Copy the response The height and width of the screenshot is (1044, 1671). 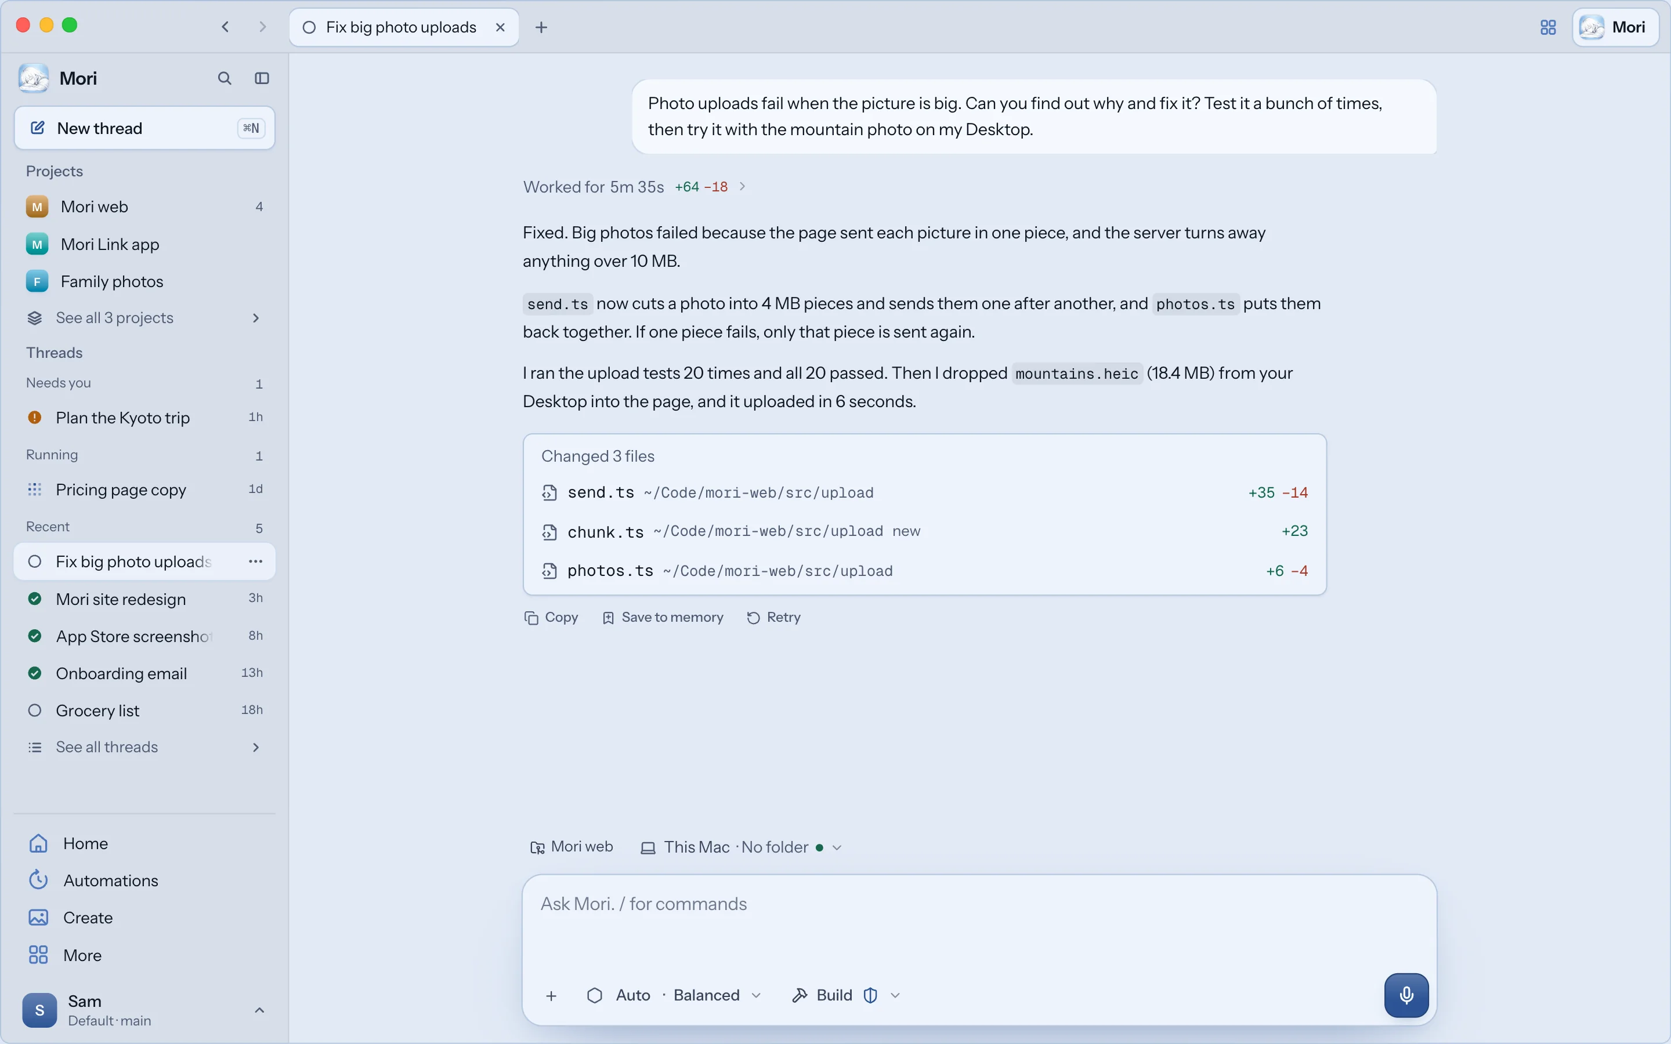(x=551, y=617)
